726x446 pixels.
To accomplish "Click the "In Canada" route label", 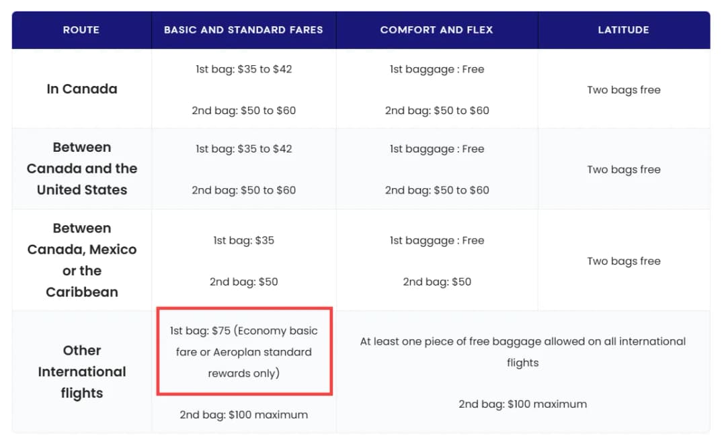I will 81,89.
